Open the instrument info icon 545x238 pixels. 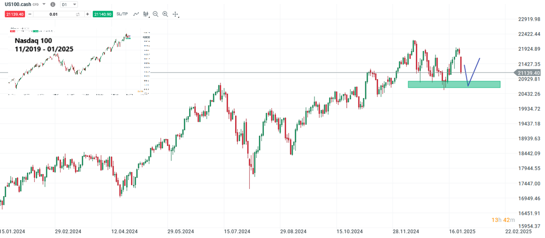point(53,5)
